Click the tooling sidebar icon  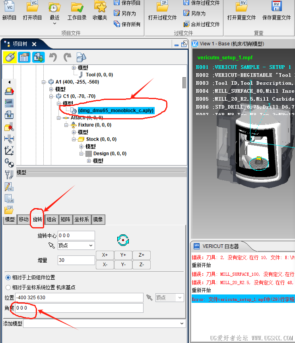coord(9,175)
